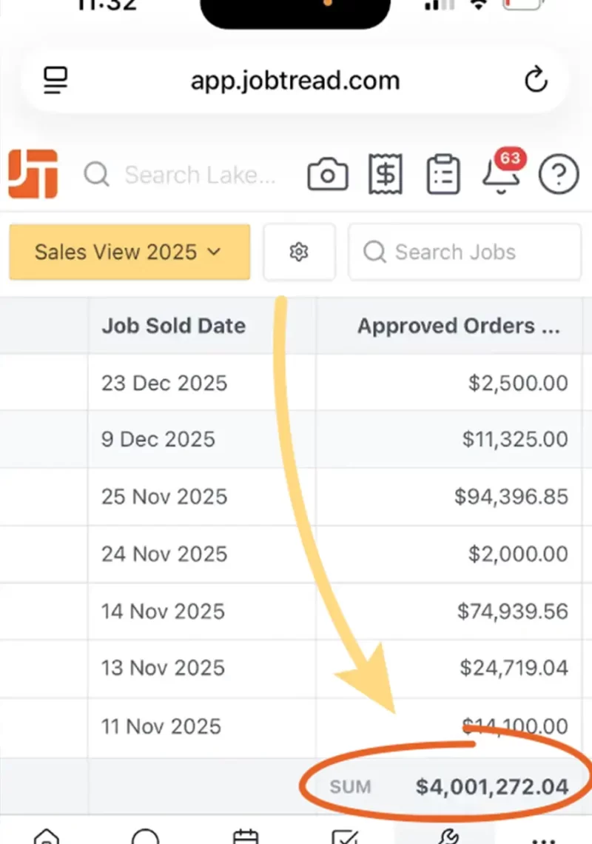The height and width of the screenshot is (844, 592).
Task: Switch browser tabs via the tab switcher icon
Action: [x=55, y=80]
